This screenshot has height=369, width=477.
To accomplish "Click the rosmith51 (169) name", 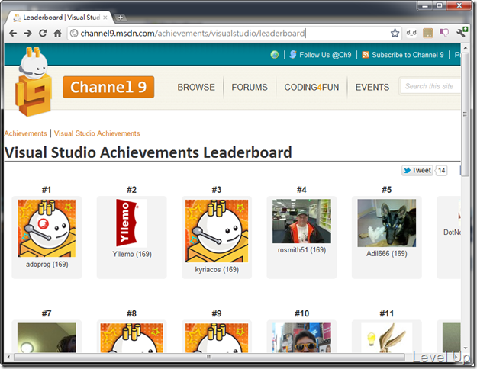I will tap(301, 250).
